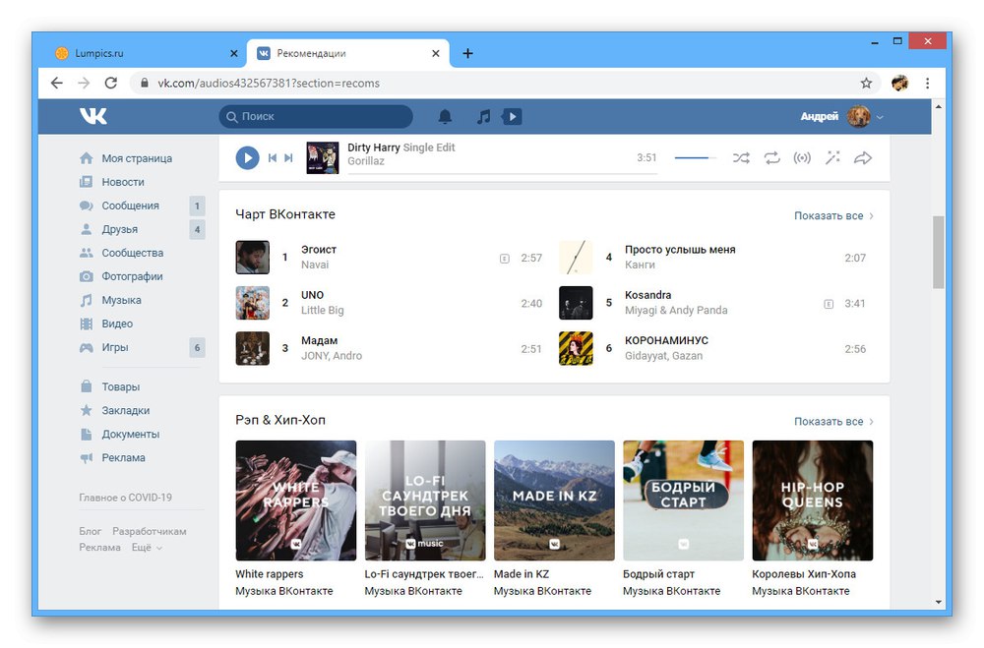This screenshot has width=984, height=648.
Task: Open Новости in sidebar
Action: (x=112, y=182)
